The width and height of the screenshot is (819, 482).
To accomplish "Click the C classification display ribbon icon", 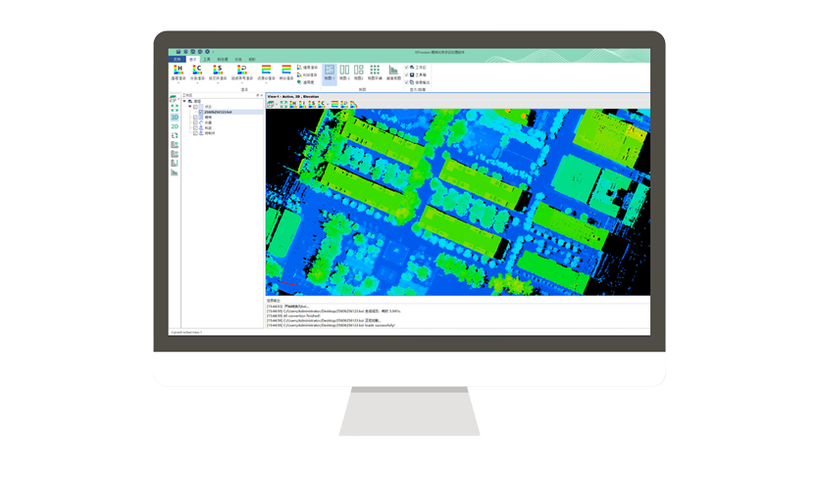I will (197, 71).
